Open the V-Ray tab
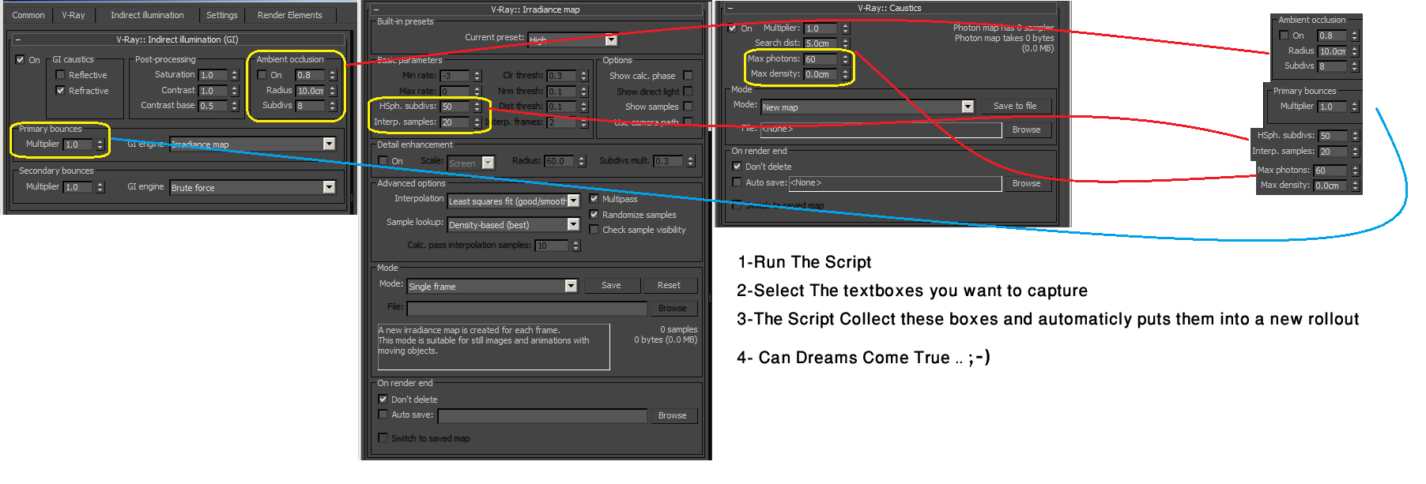This screenshot has height=484, width=1426. click(74, 15)
